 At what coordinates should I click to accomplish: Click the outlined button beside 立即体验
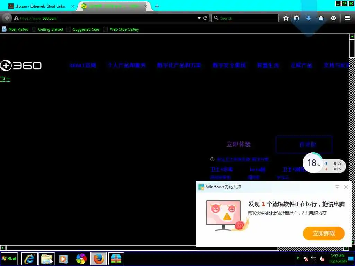[304, 144]
